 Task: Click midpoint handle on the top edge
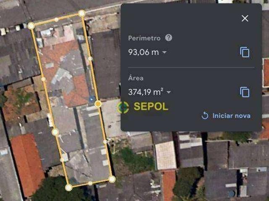click(56, 20)
